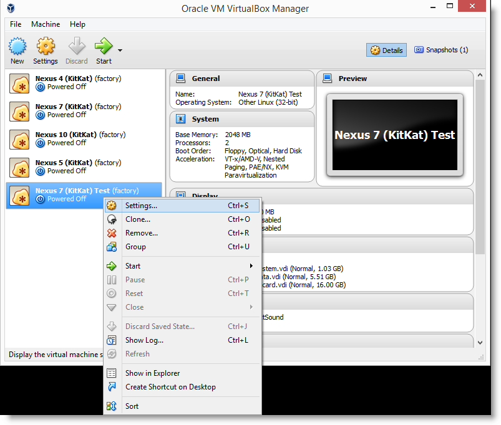The width and height of the screenshot is (501, 425).
Task: Switch to the Details view button
Action: [386, 50]
